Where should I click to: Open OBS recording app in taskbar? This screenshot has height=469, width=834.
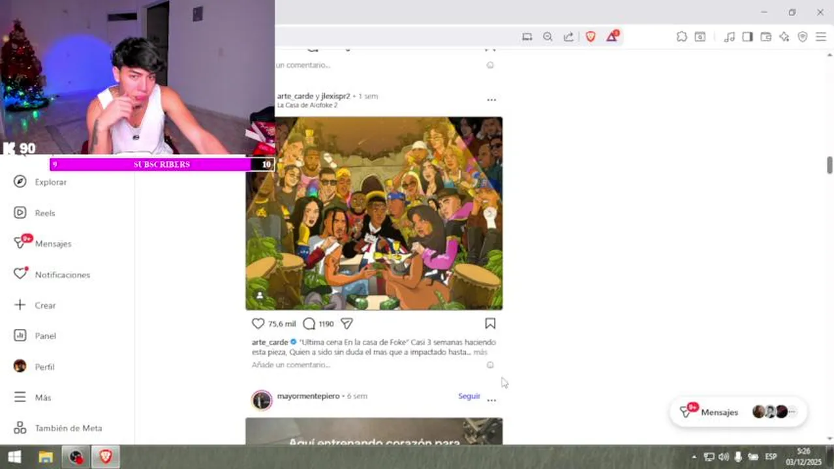76,457
